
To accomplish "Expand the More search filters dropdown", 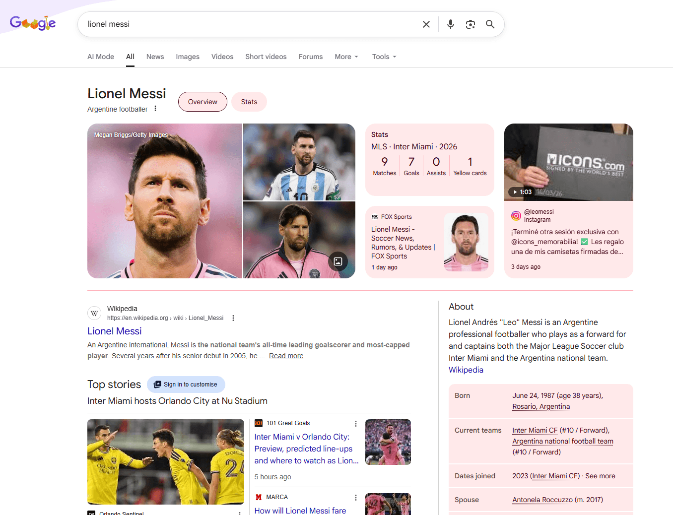I will 346,57.
